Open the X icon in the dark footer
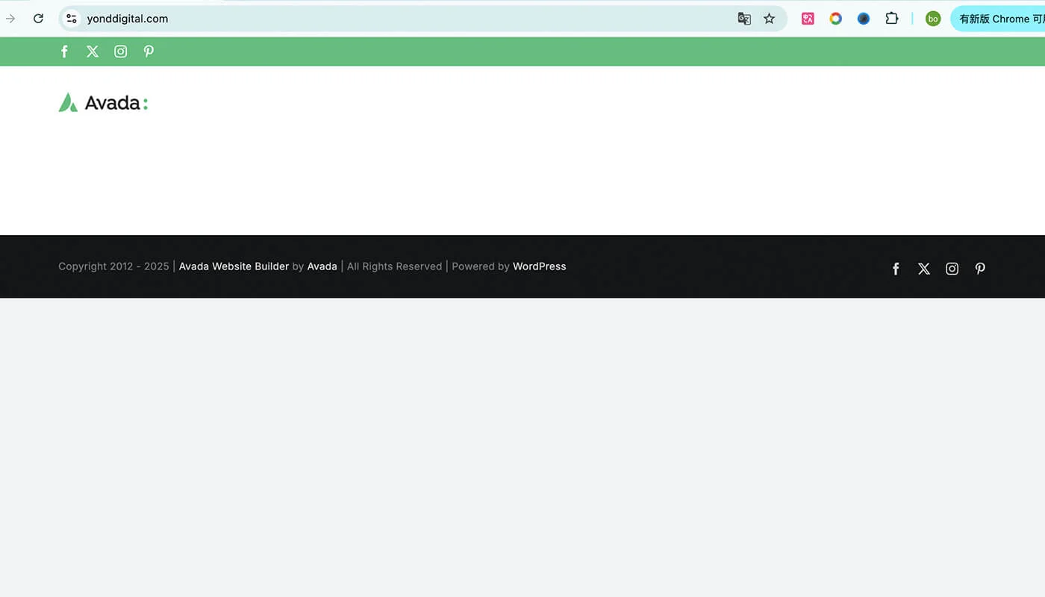This screenshot has width=1045, height=597. coord(924,269)
